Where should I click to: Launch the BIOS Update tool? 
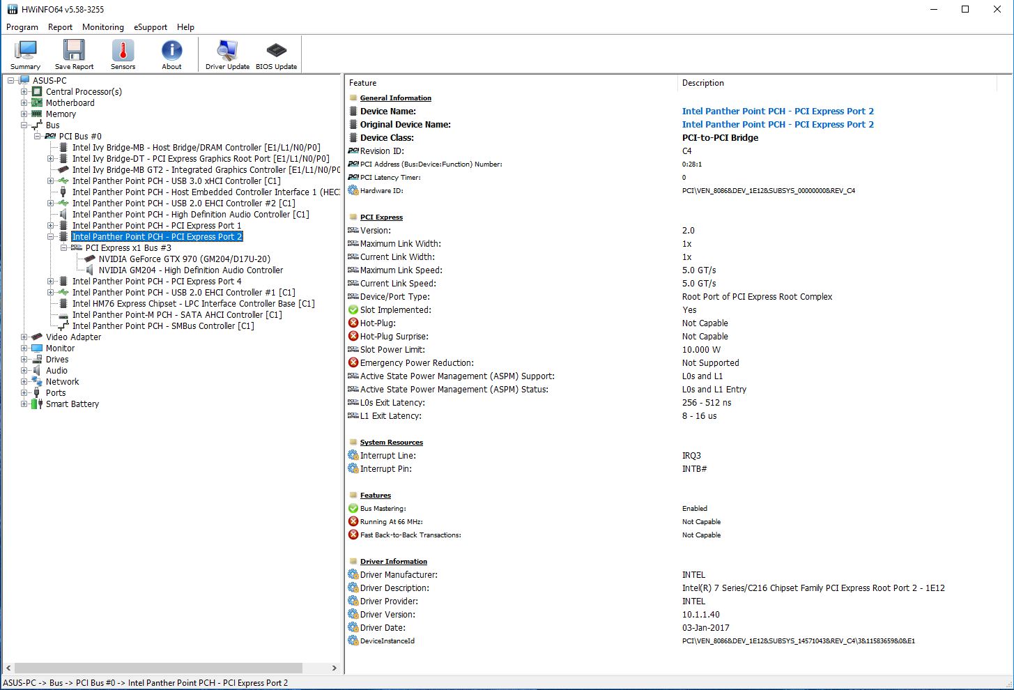[x=276, y=54]
